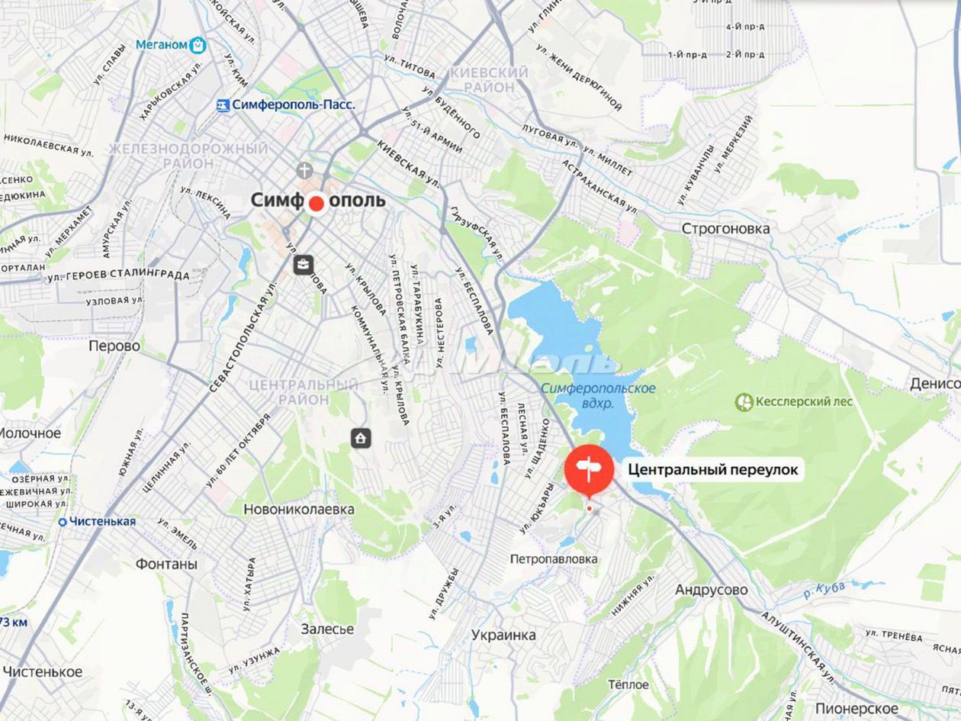Select the Фонтаны locality label
Viewport: 961px width, 721px height.
pyautogui.click(x=166, y=565)
